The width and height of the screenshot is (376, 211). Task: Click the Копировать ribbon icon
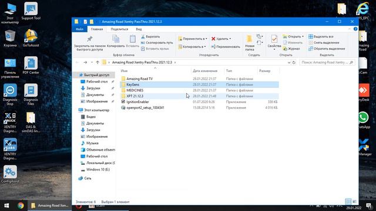click(x=116, y=41)
